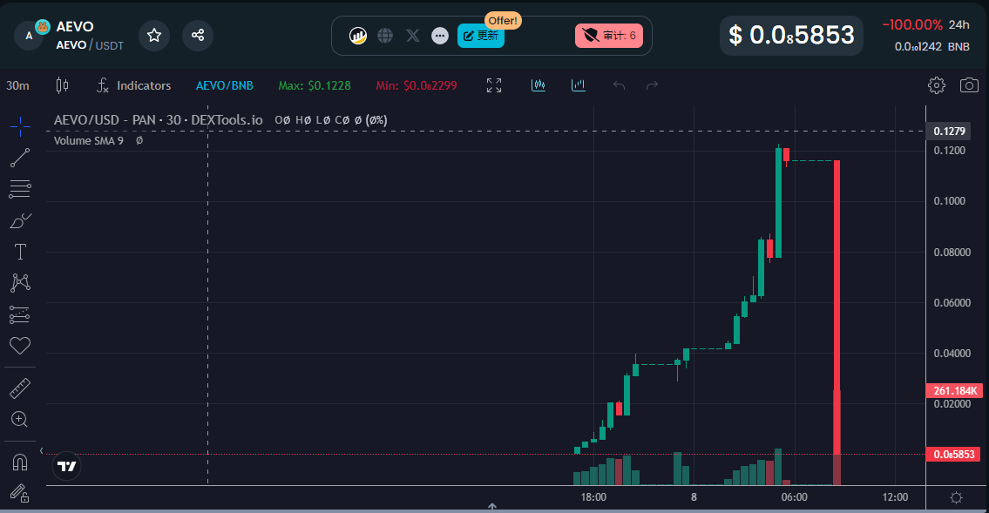989x513 pixels.
Task: Click the AEVO/USD chart title legend
Action: pos(159,119)
